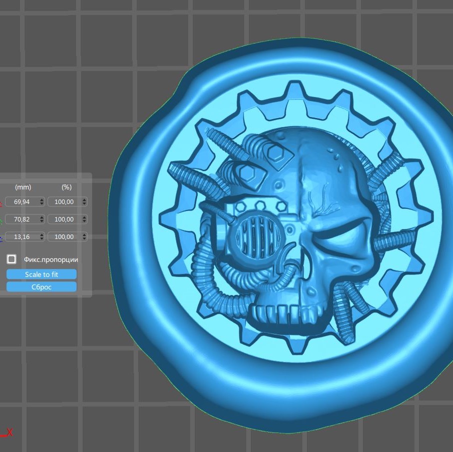The height and width of the screenshot is (452, 453).
Task: Decrease the Z mm value with its down arrow
Action: 42,238
